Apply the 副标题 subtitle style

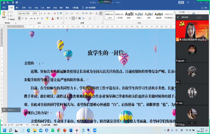[x=159, y=15]
